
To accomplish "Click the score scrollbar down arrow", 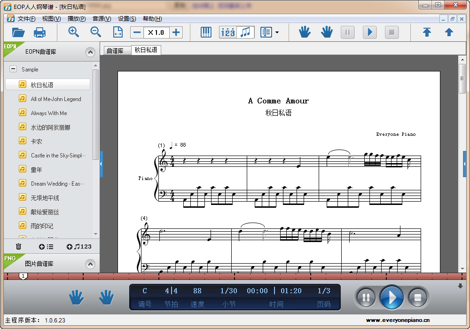I will 462,269.
